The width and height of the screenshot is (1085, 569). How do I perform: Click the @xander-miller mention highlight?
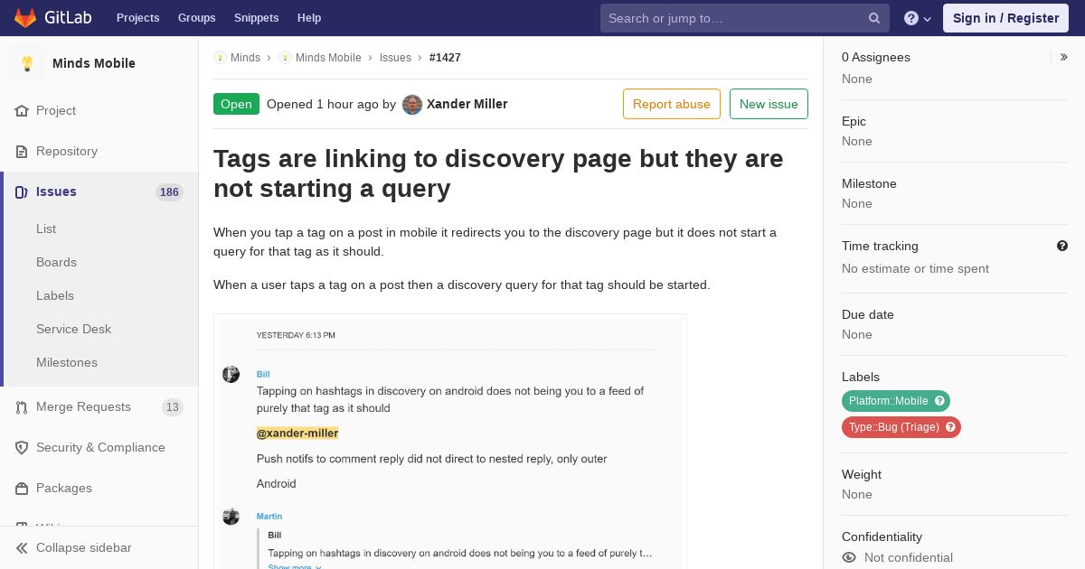tap(297, 434)
